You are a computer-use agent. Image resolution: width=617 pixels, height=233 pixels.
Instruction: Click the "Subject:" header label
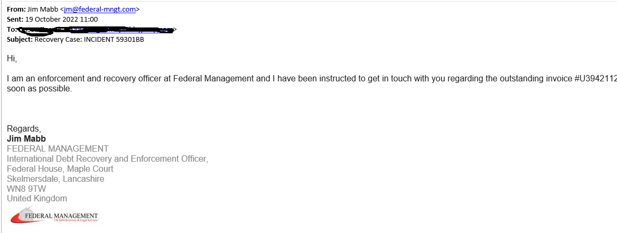point(20,39)
